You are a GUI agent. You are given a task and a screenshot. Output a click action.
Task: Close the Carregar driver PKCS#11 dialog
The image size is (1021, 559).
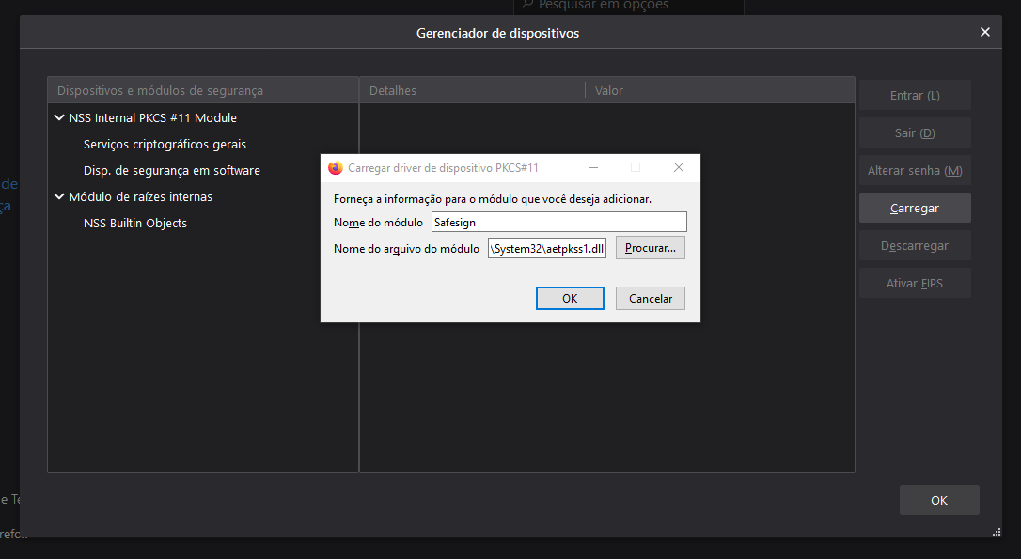(678, 167)
